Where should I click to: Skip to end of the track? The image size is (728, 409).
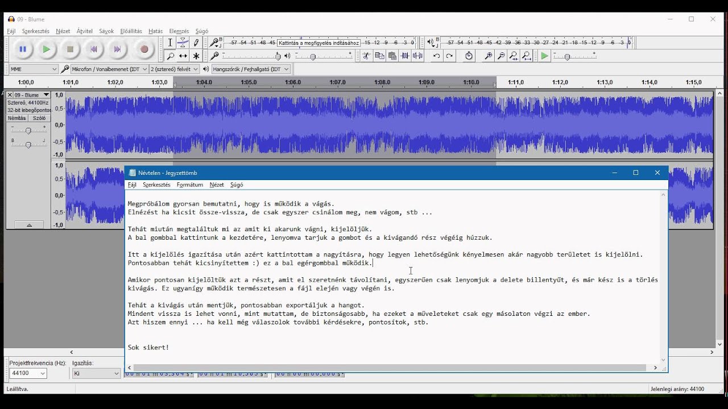(117, 49)
